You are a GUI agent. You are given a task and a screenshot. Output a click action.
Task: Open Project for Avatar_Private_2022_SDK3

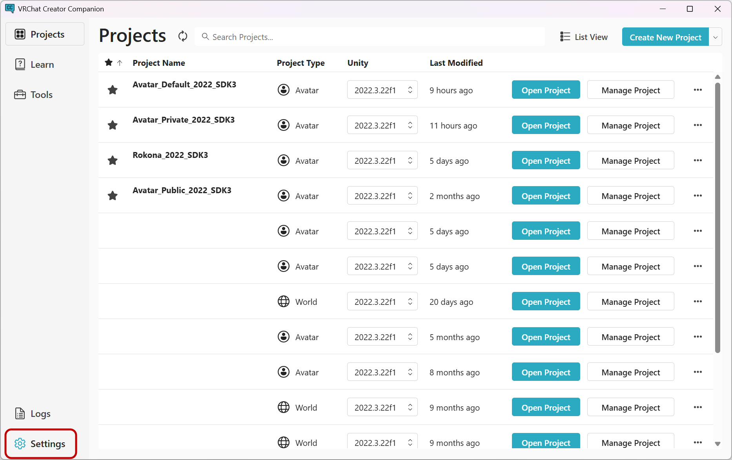coord(546,125)
